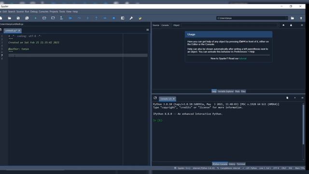Change to parent directory arrow icon
Image resolution: width=309 pixels, height=174 pixels.
tap(301, 18)
